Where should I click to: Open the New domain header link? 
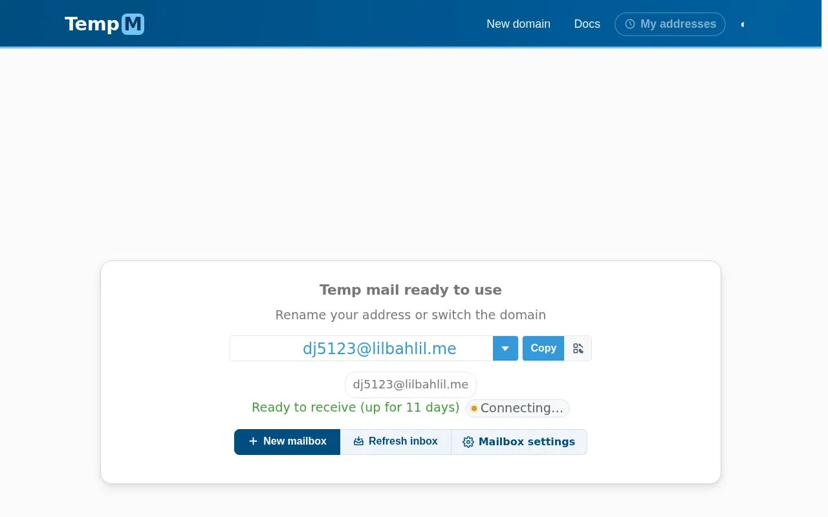(518, 24)
